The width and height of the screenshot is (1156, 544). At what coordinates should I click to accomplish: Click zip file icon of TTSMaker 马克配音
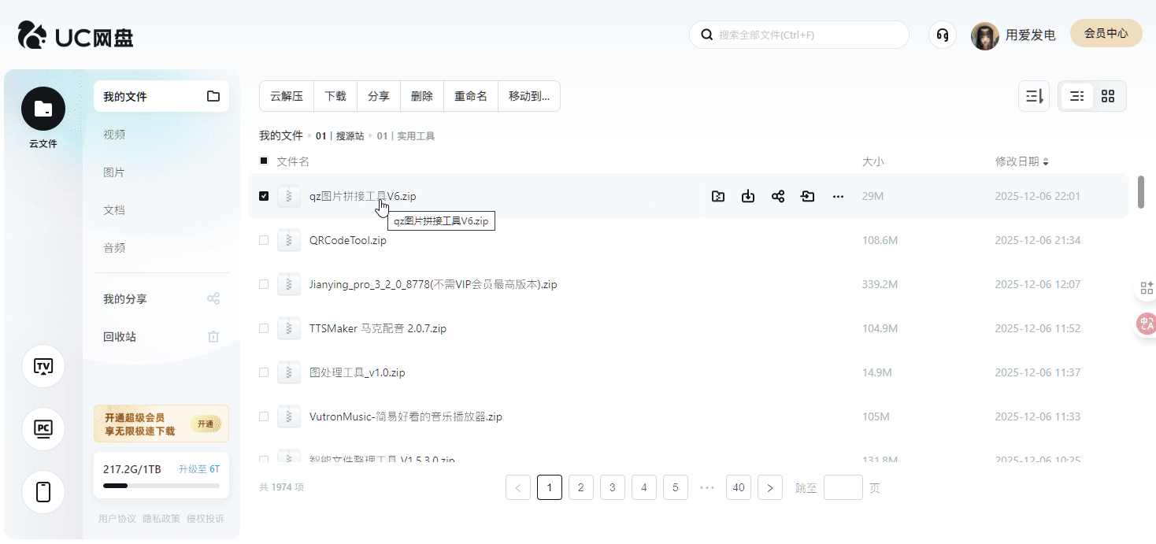289,328
